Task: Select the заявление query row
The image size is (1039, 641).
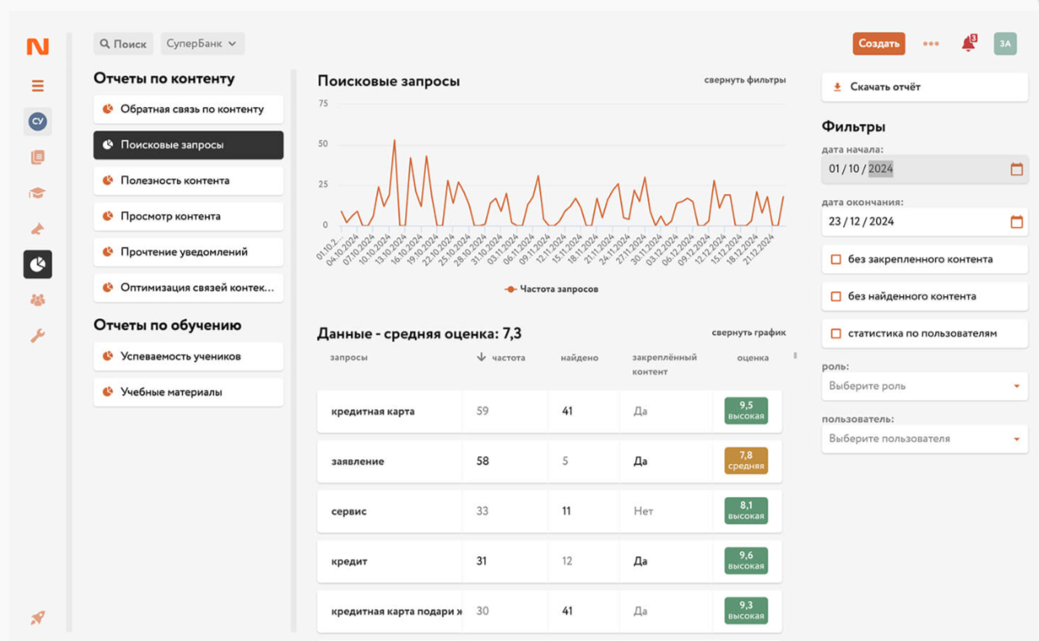Action: (x=549, y=462)
